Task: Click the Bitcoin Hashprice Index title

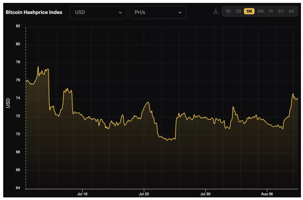Action: point(34,12)
